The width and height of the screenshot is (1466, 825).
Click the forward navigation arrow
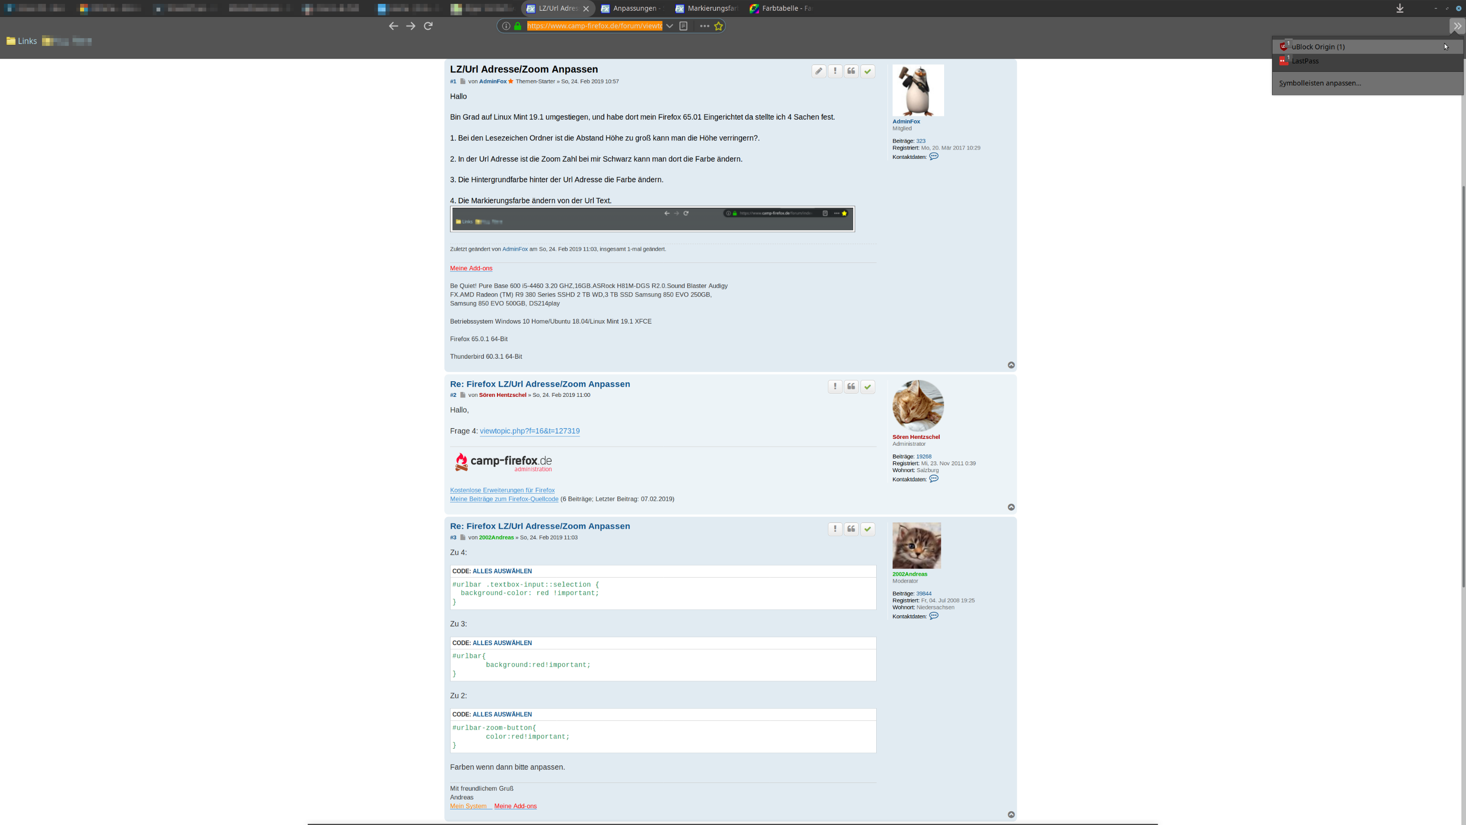[x=410, y=25]
